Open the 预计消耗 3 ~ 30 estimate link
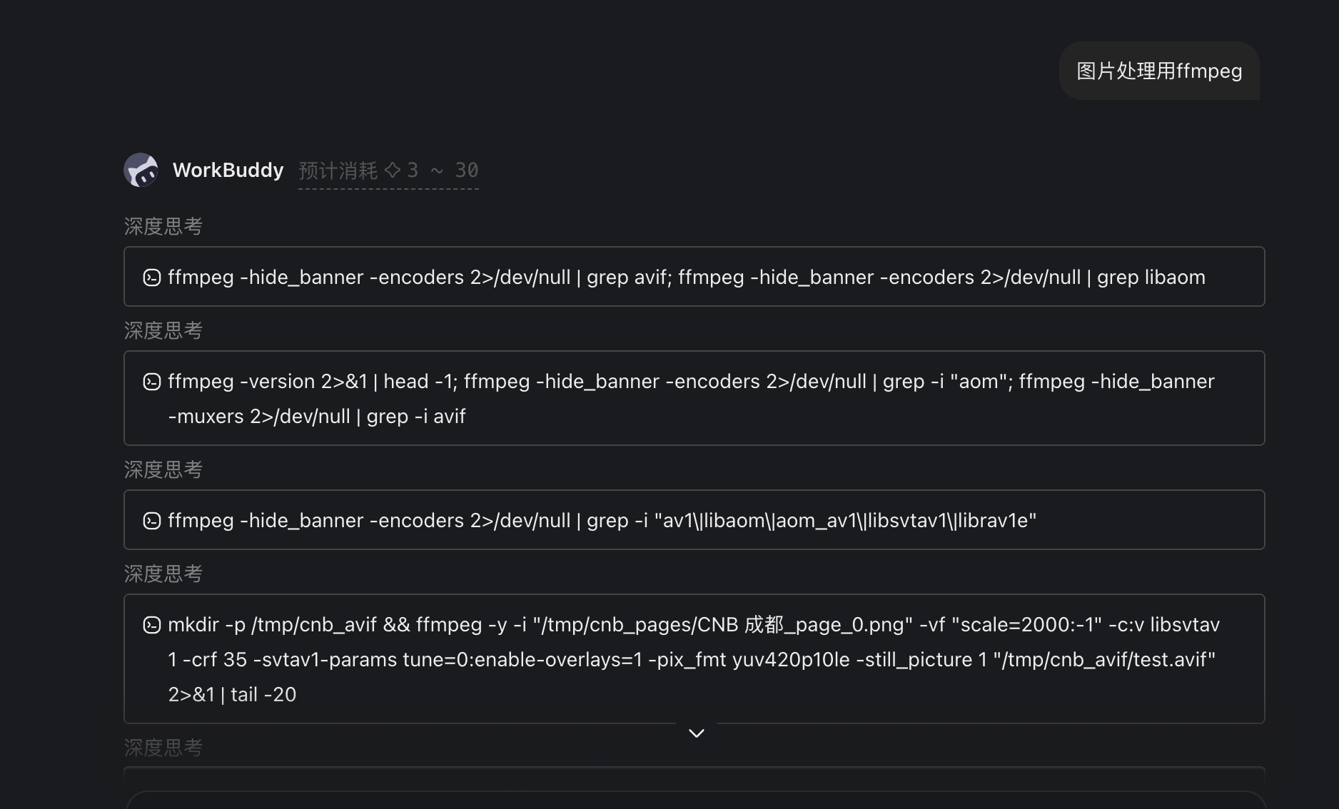Viewport: 1339px width, 809px height. (x=388, y=171)
